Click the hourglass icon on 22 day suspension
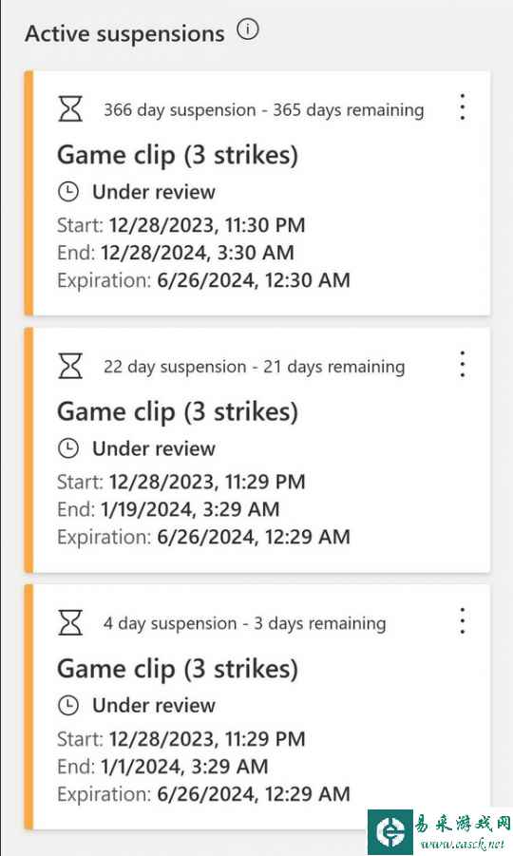 [x=70, y=365]
